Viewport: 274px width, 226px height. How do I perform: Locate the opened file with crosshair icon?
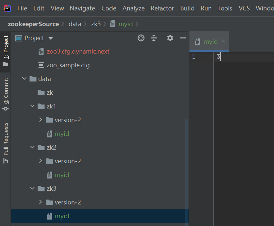pos(141,38)
